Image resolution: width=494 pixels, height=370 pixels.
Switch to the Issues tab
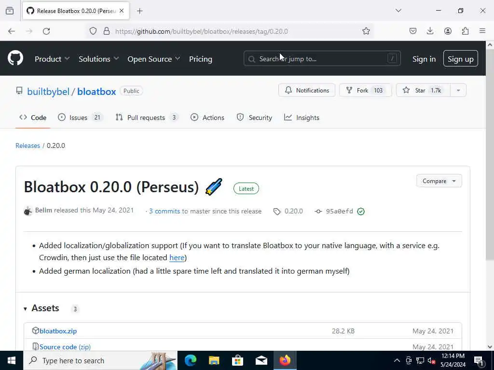point(80,118)
